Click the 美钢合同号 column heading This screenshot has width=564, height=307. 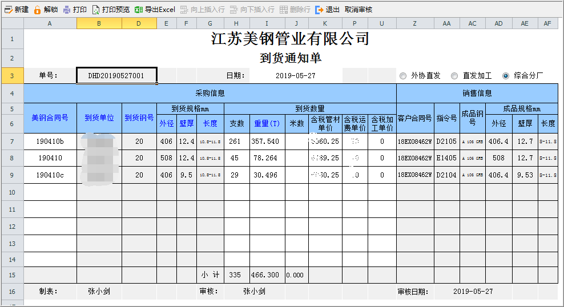click(50, 118)
